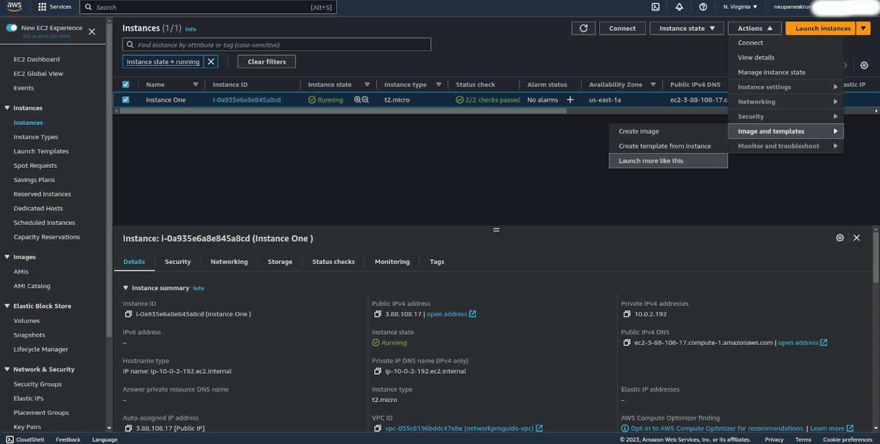Click the Clear filters button
Image resolution: width=880 pixels, height=444 pixels.
[266, 62]
